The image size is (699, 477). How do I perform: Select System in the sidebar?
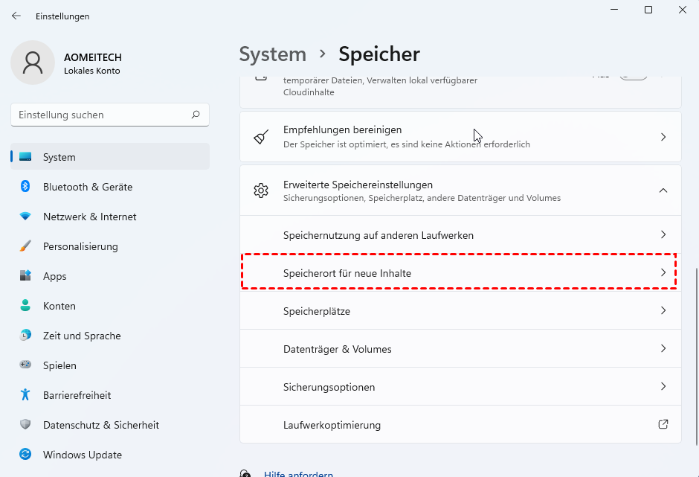[59, 157]
